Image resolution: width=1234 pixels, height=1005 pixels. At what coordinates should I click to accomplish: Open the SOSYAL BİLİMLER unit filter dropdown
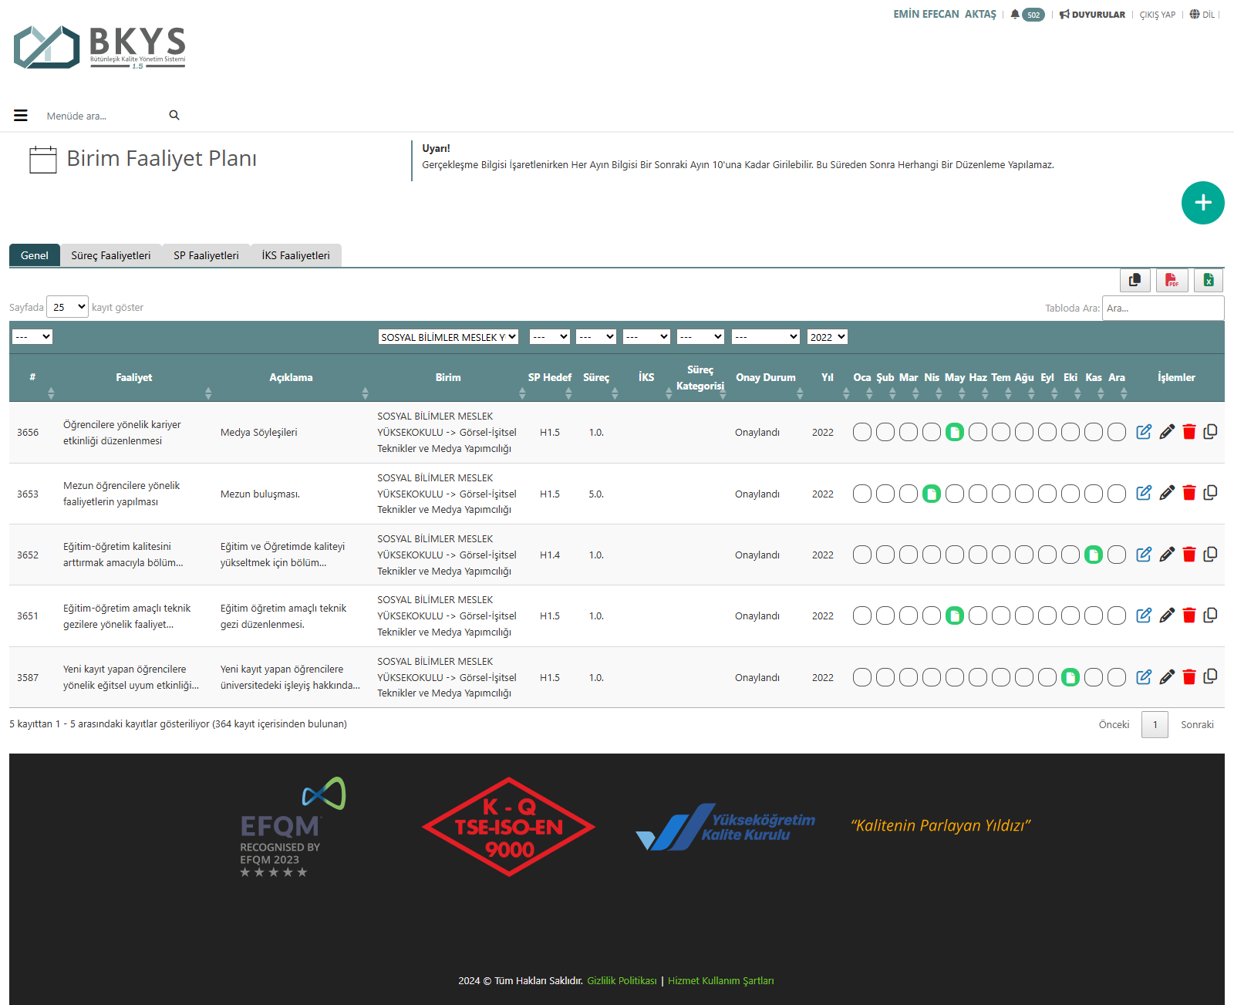tap(448, 337)
